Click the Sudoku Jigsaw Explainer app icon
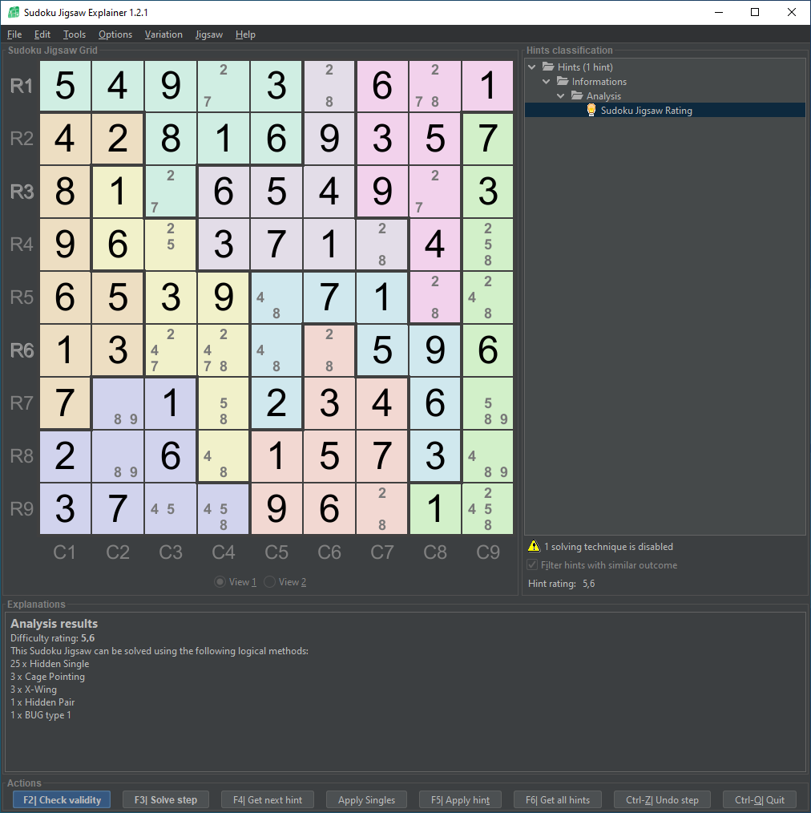811x813 pixels. [14, 12]
